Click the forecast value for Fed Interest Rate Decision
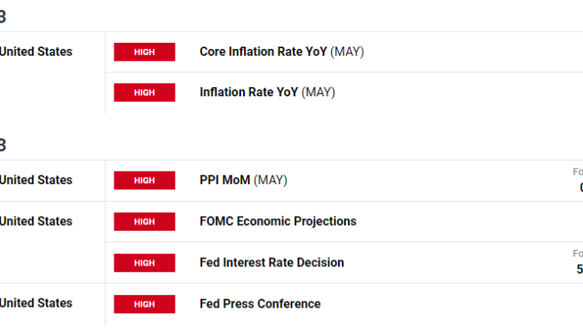This screenshot has width=583, height=334. (579, 270)
